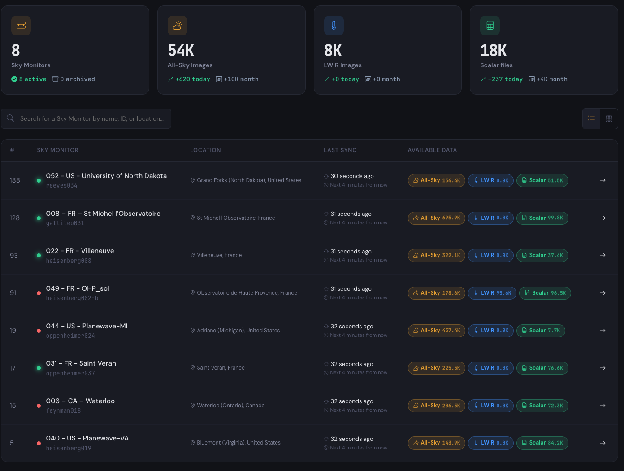
Task: Select Scalar 72.3K badge for Waterloo
Action: point(542,406)
